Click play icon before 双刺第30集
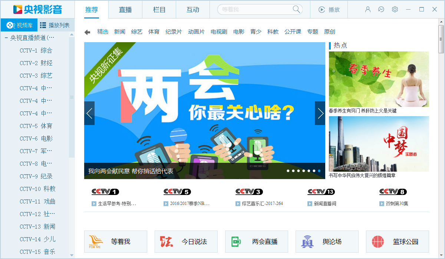 pos(382,203)
